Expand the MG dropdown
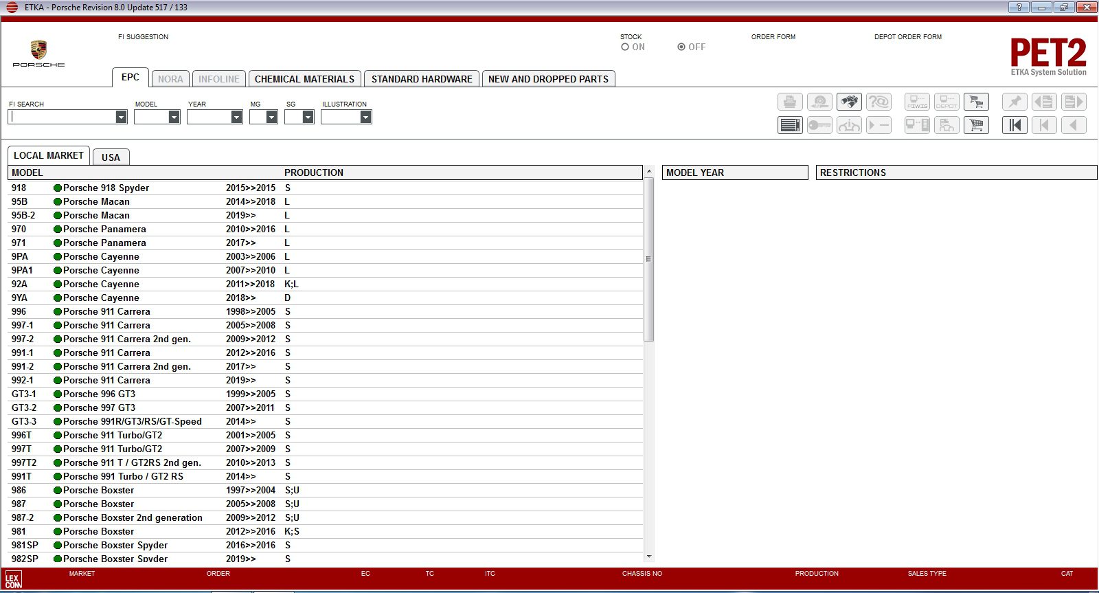 [x=271, y=117]
